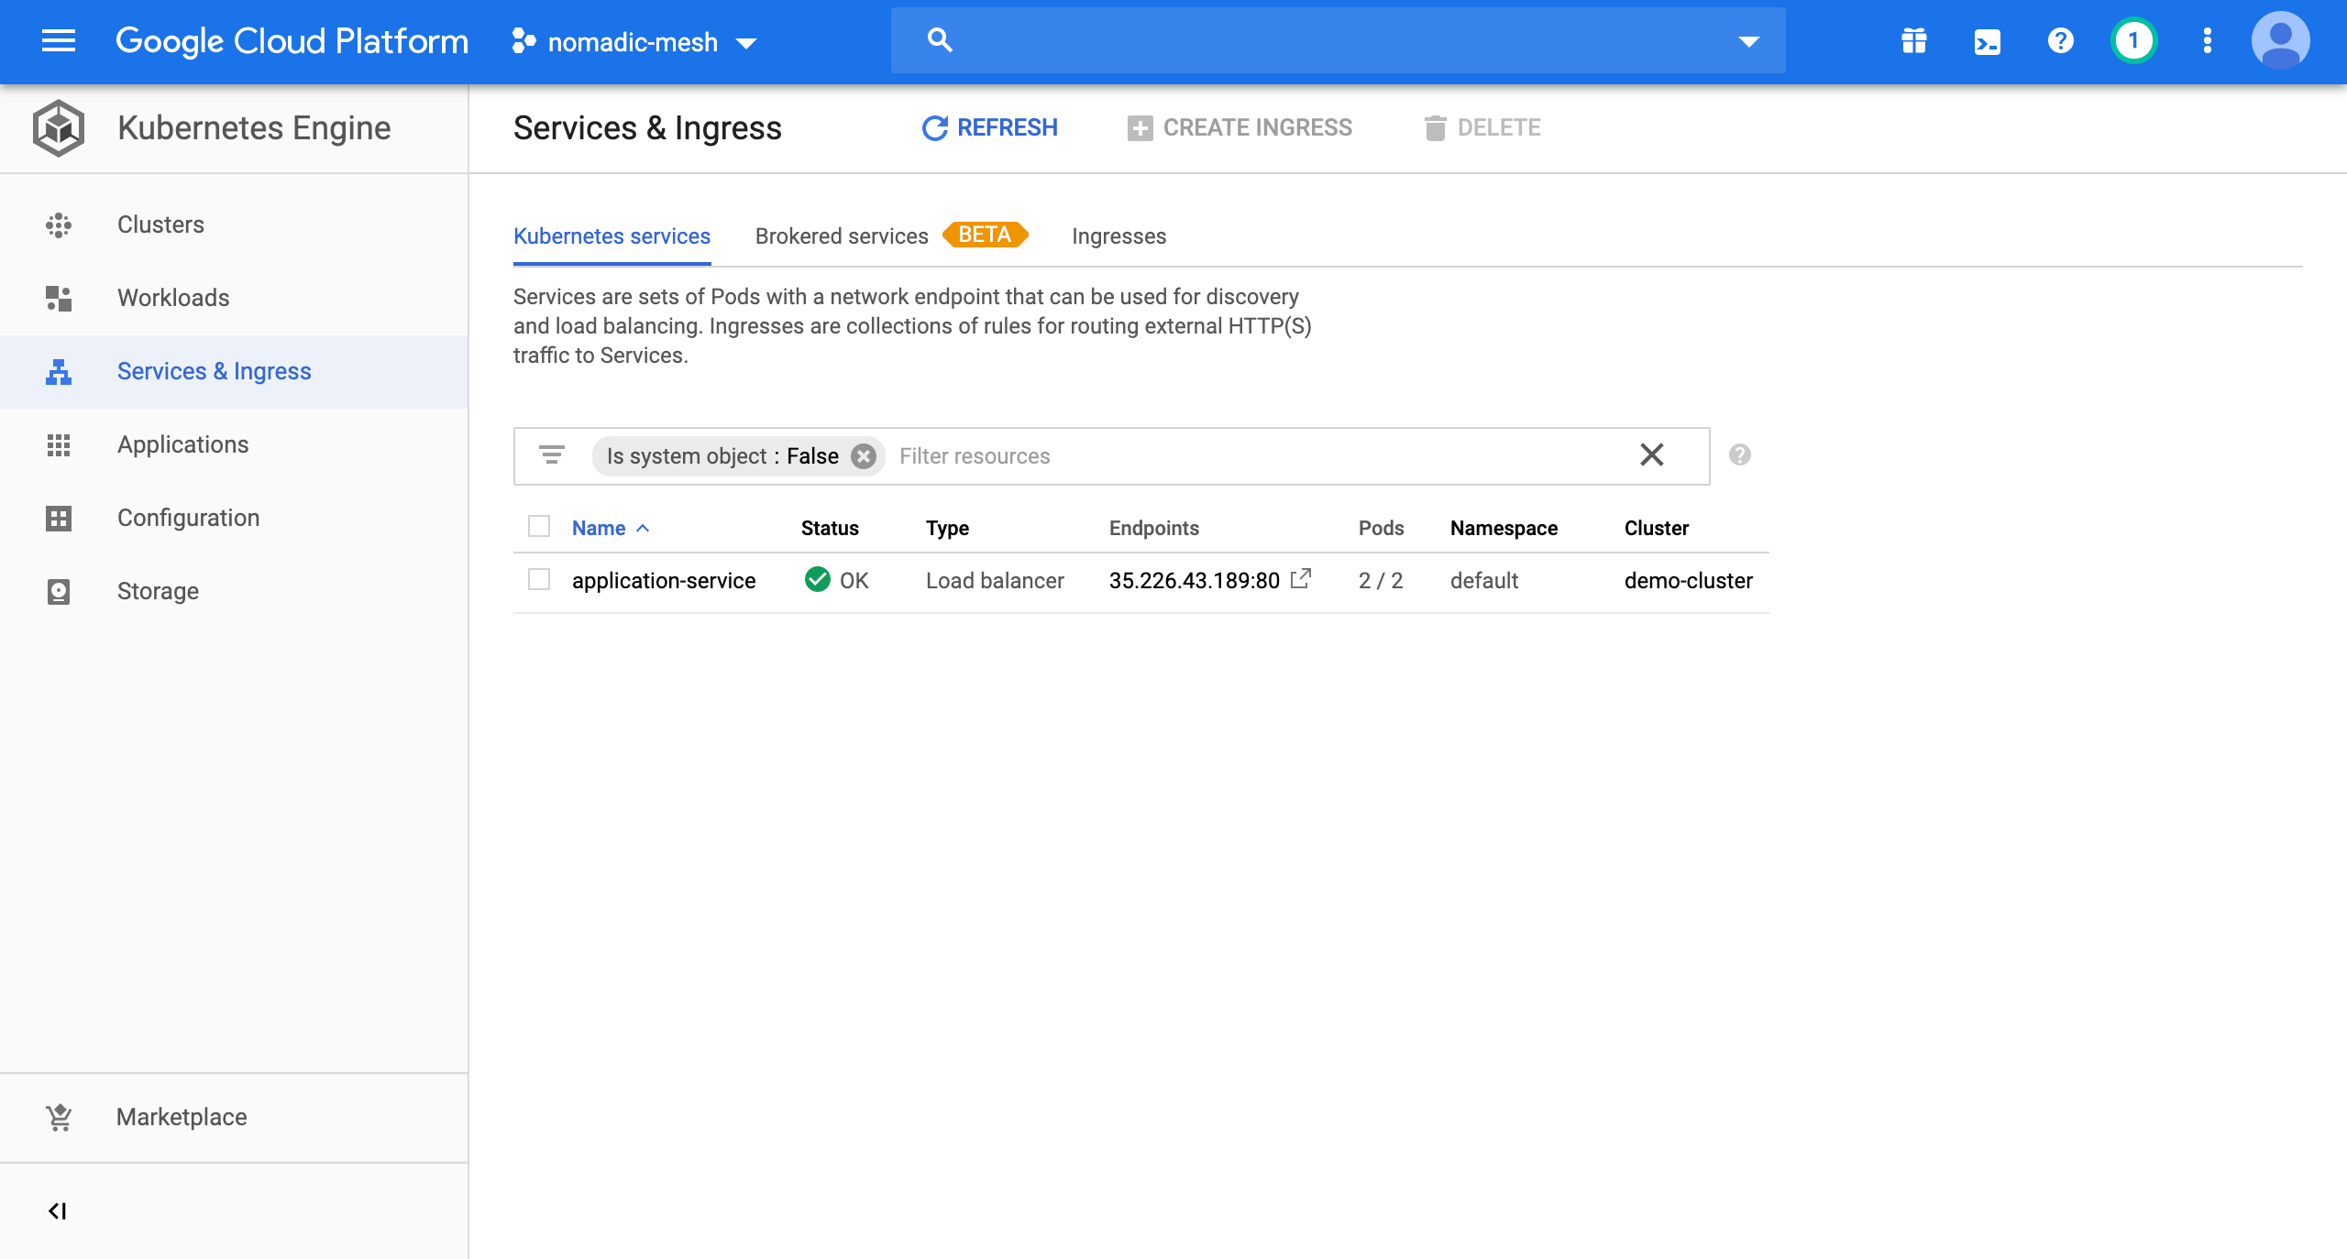
Task: Open the hamburger navigation menu
Action: pyautogui.click(x=59, y=41)
